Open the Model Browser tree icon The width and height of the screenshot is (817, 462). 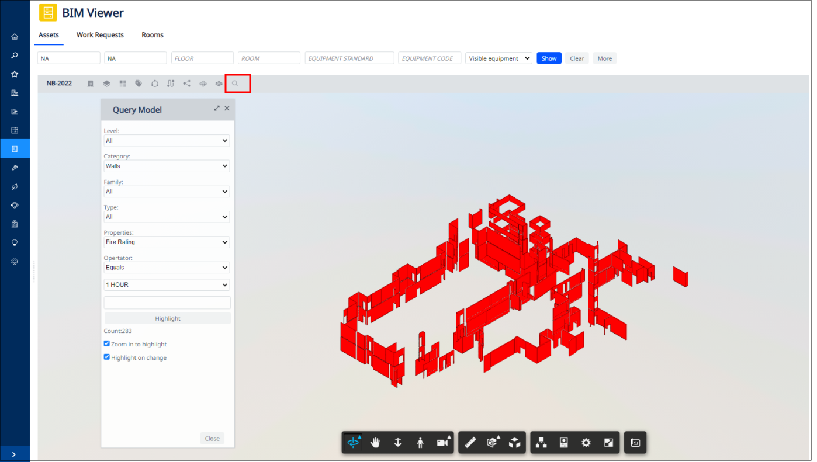pos(541,443)
